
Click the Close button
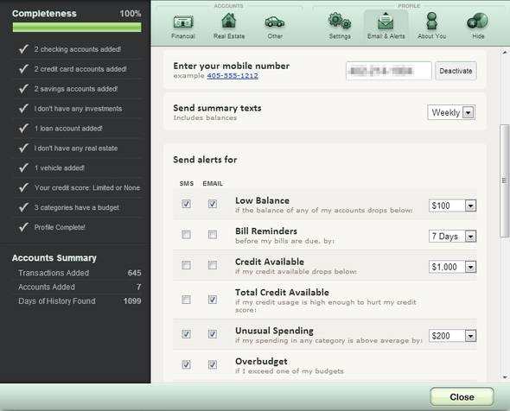point(462,396)
